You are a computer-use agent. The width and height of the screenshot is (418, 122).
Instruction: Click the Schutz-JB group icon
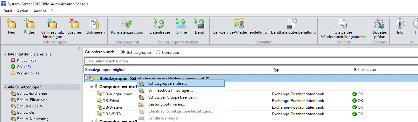pyautogui.click(x=13, y=112)
